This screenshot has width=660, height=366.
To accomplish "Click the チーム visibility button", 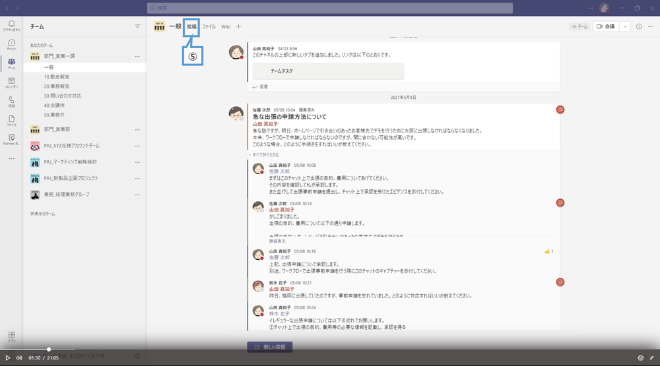I will coord(579,26).
